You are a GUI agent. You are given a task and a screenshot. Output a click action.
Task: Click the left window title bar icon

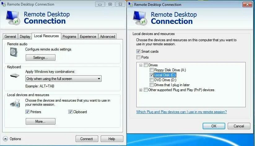pyautogui.click(x=3, y=4)
